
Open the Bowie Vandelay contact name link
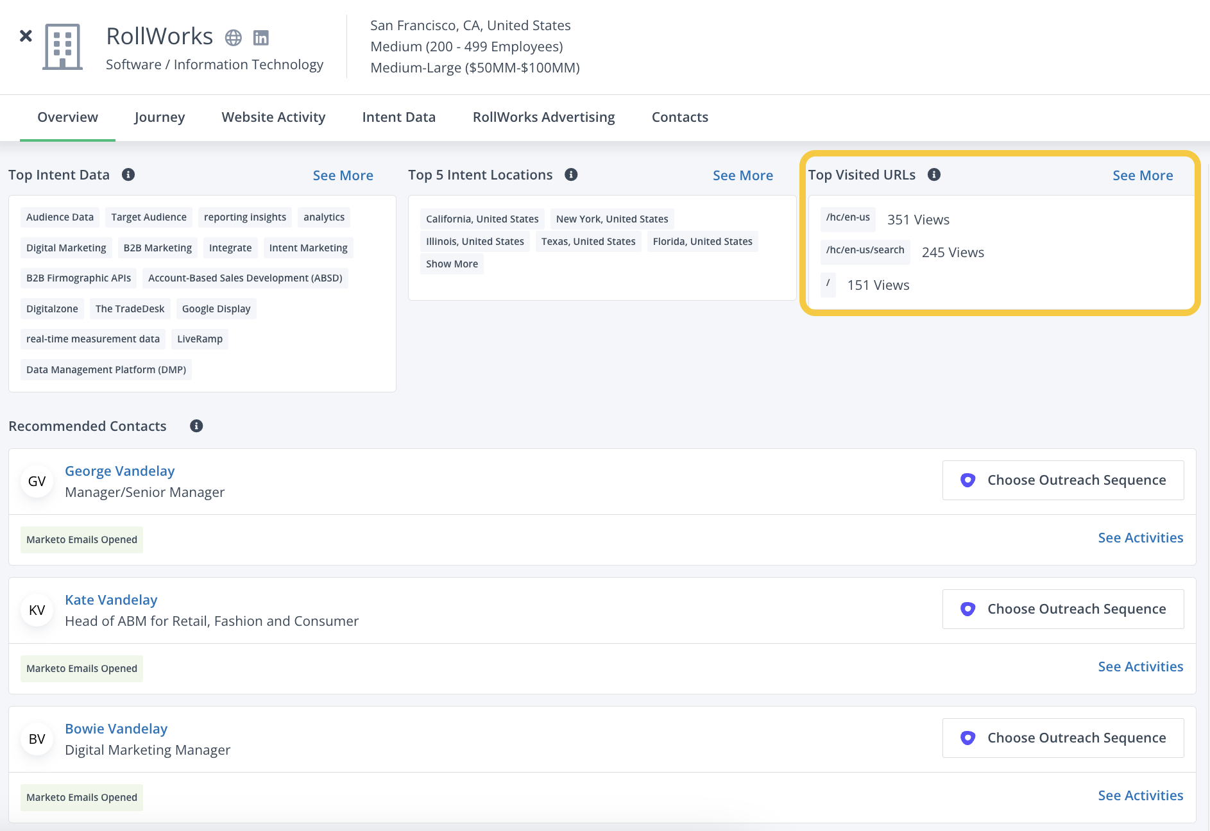(x=116, y=729)
